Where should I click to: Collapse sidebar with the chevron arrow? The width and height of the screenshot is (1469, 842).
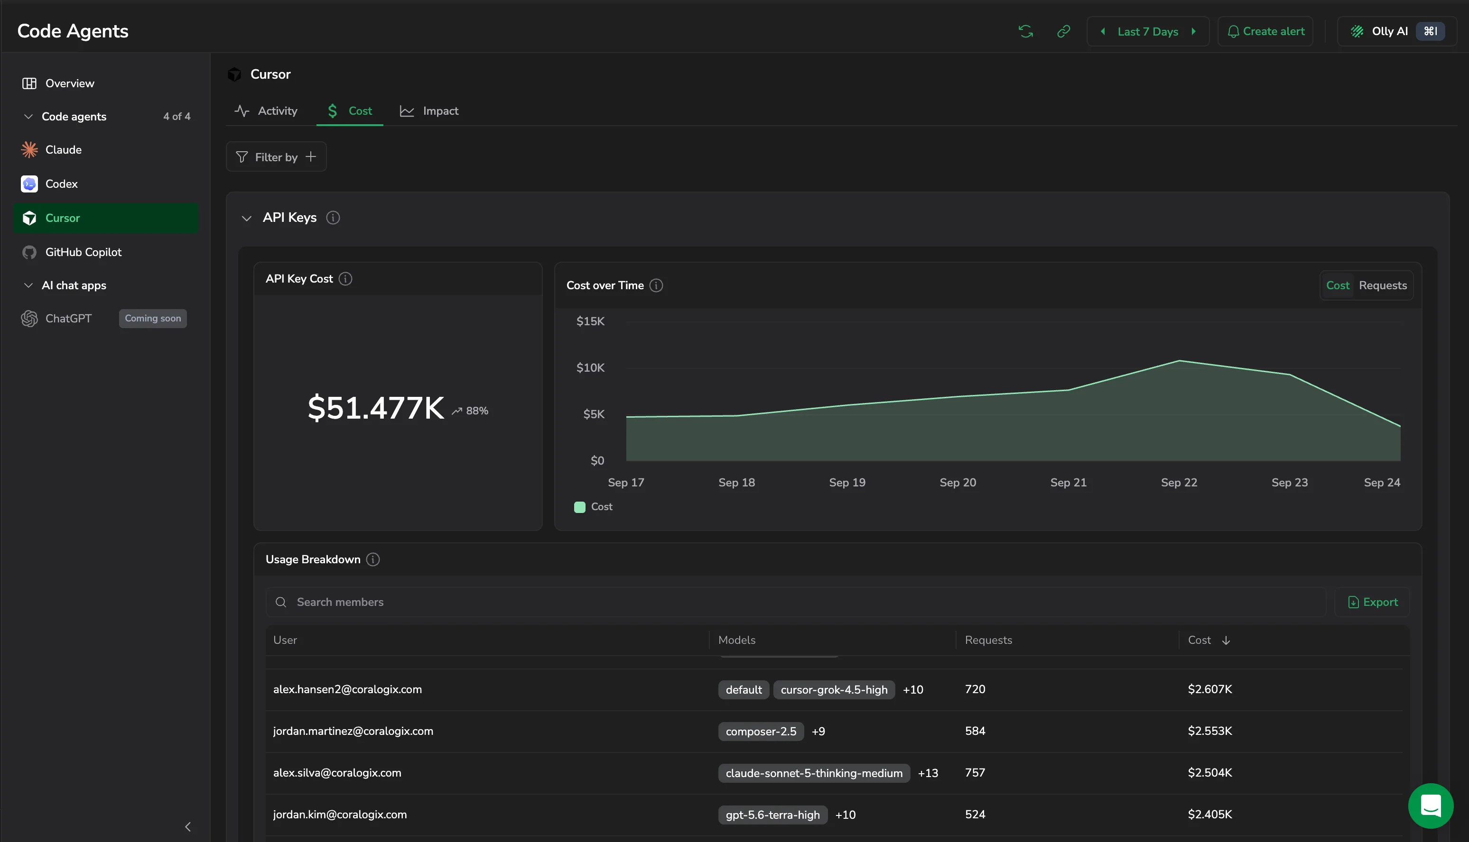pyautogui.click(x=187, y=826)
